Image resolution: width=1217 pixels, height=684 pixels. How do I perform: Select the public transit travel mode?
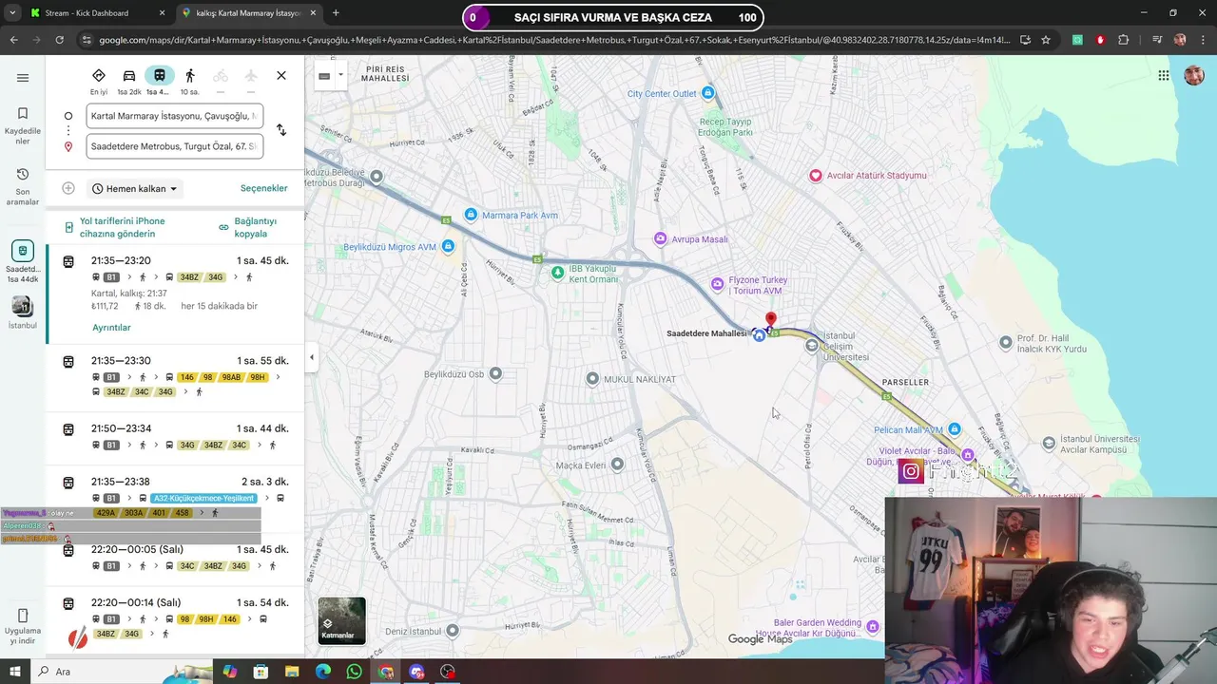pos(159,81)
